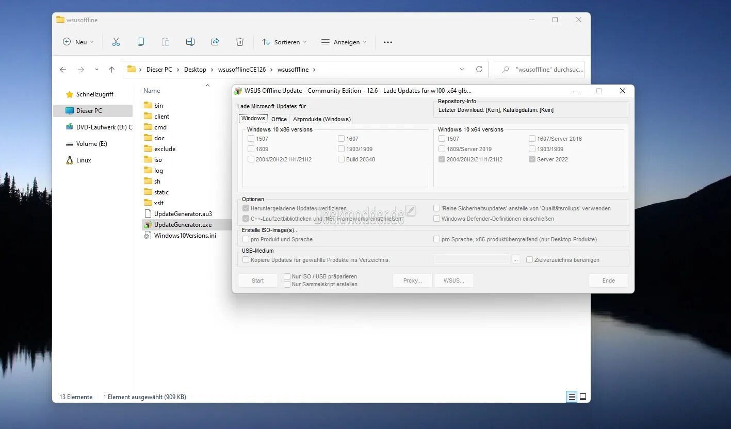Toggle Heruntergeladene Updates verifizieren checkbox

click(x=246, y=208)
